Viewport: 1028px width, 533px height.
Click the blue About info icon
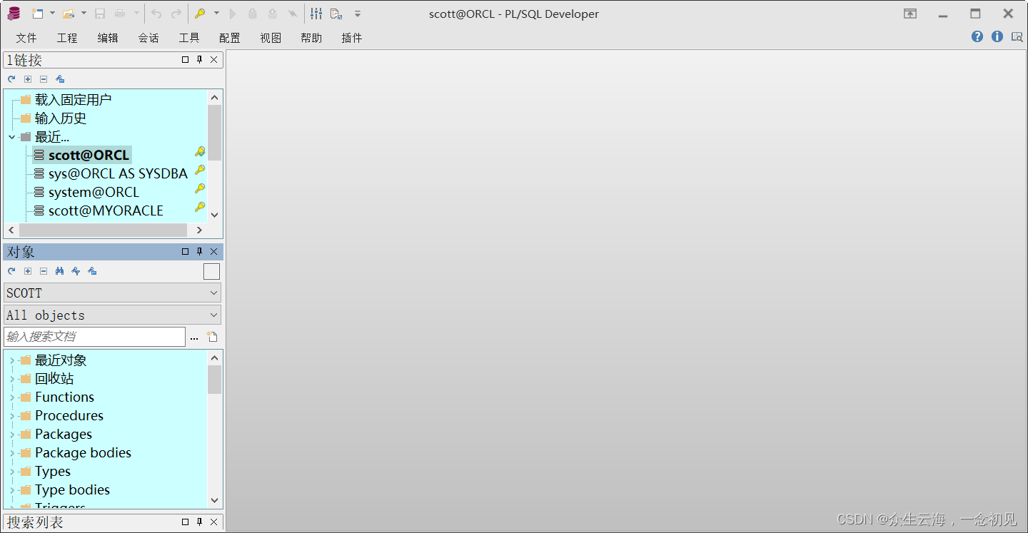997,37
